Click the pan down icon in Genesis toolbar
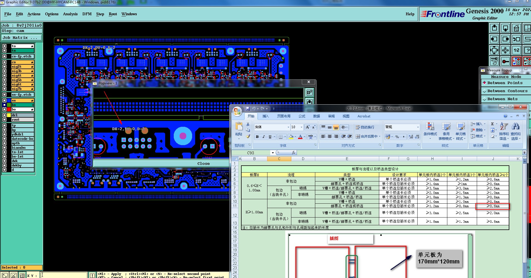The image size is (531, 278). coord(505,28)
